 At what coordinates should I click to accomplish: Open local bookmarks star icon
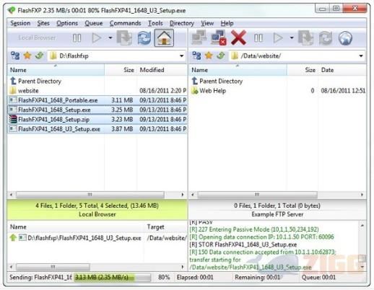tap(27, 56)
